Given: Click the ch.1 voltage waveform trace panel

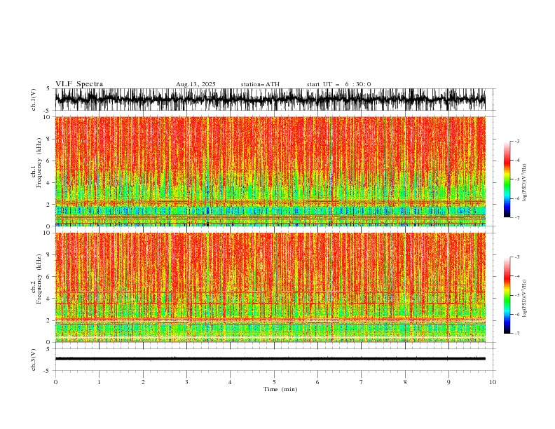Looking at the screenshot, I should coord(270,100).
